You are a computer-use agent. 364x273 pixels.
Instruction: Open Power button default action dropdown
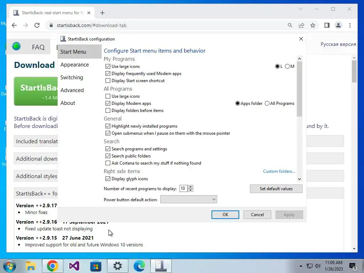(x=188, y=199)
